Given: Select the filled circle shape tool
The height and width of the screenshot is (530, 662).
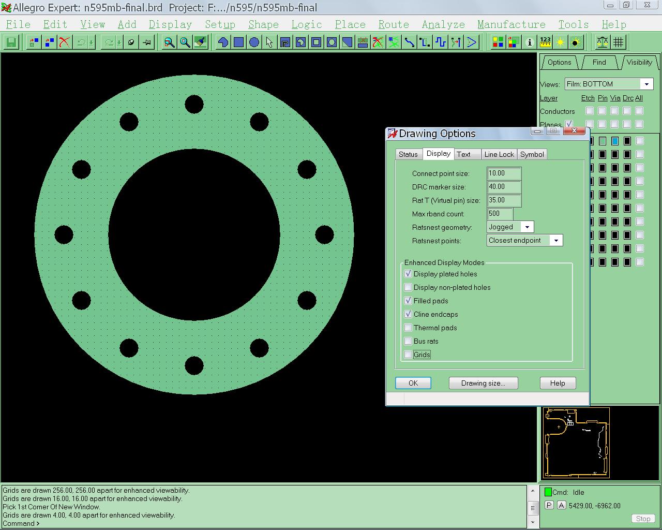Looking at the screenshot, I should click(254, 42).
